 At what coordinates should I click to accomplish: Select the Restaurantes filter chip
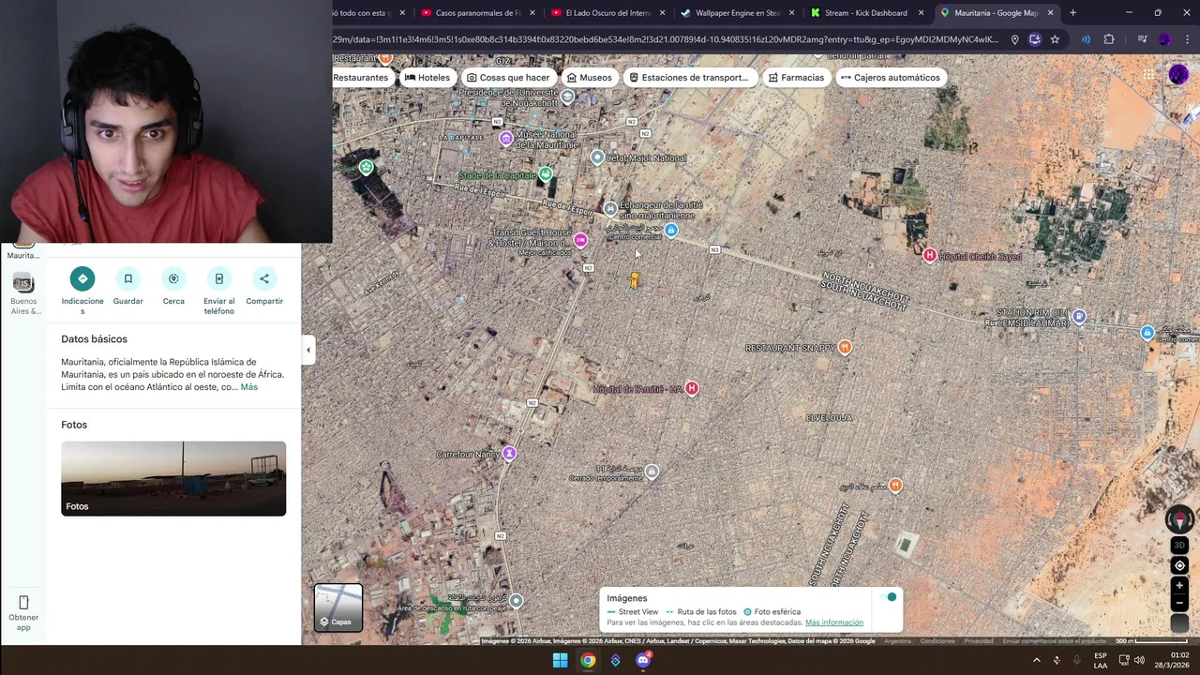pyautogui.click(x=360, y=78)
